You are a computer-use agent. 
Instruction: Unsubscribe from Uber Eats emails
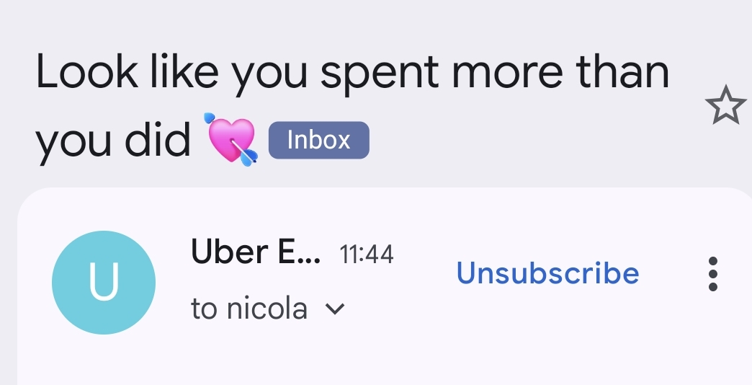point(547,273)
